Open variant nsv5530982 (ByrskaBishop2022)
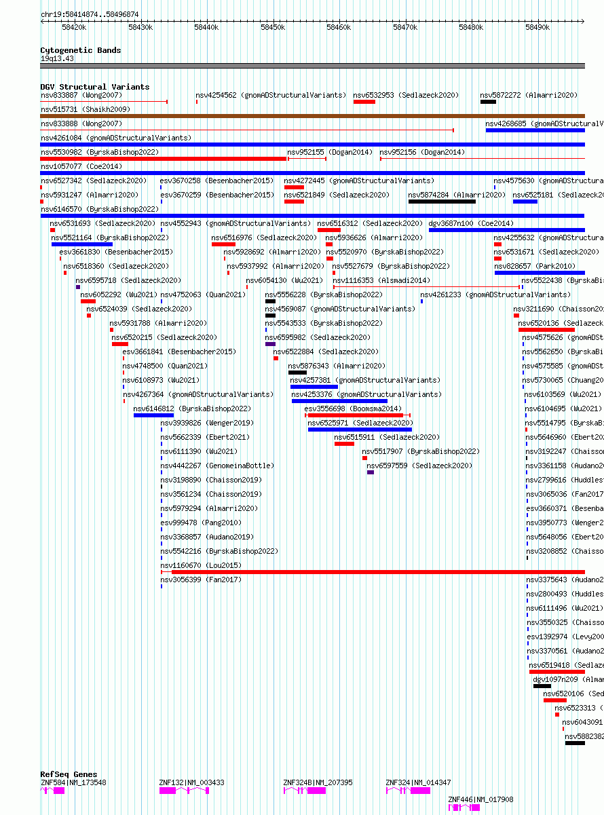The width and height of the screenshot is (604, 815). (100, 152)
